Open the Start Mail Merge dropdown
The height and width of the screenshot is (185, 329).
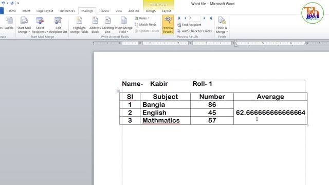pos(24,25)
